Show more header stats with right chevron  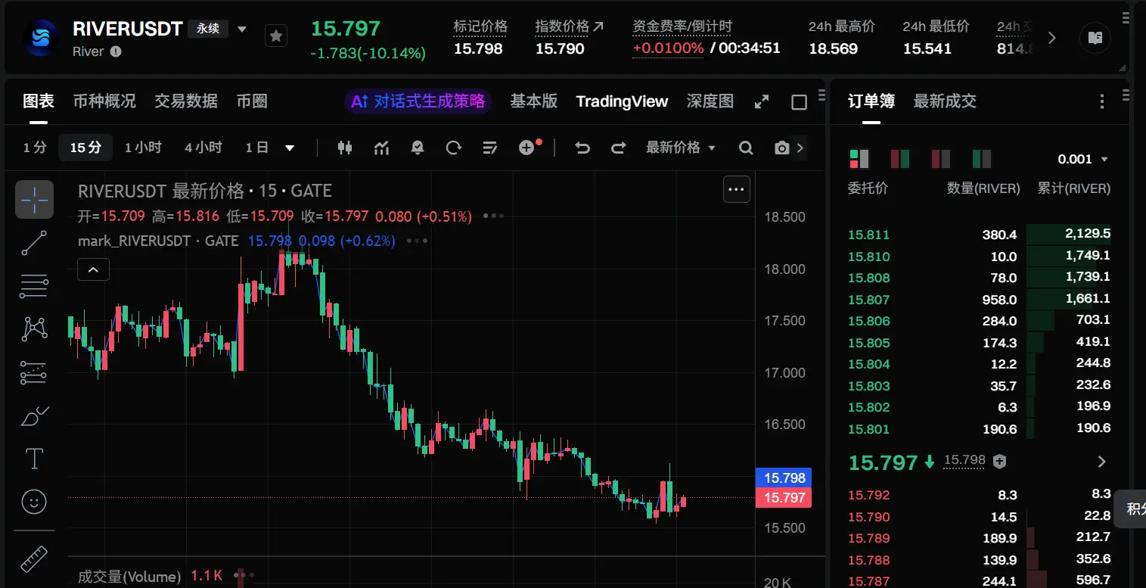[1052, 38]
